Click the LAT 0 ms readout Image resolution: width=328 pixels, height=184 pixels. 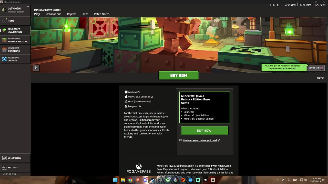pyautogui.click(x=320, y=5)
